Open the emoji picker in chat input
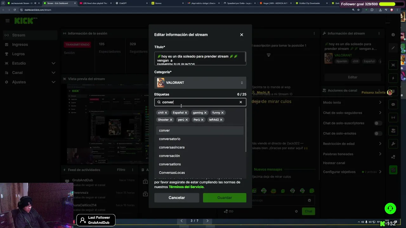Image resolution: width=406 pixels, height=228 pixels. (309, 200)
